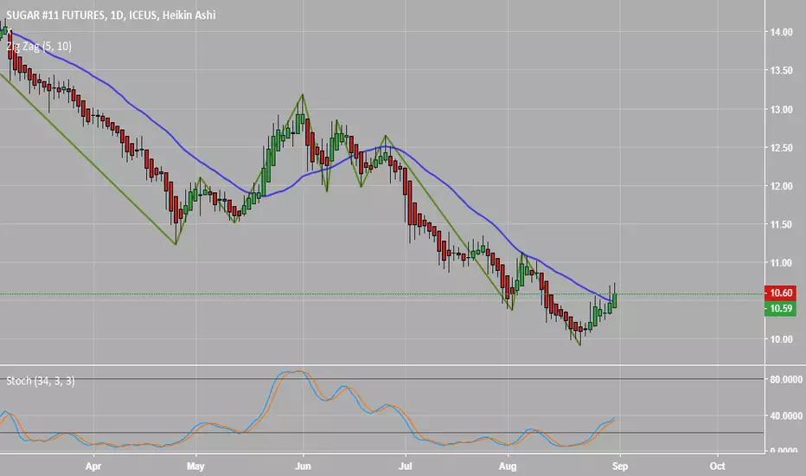Click the May label on time axis
The image size is (806, 476).
[x=195, y=466]
